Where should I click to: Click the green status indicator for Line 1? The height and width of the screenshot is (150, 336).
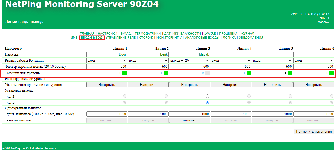(124, 73)
